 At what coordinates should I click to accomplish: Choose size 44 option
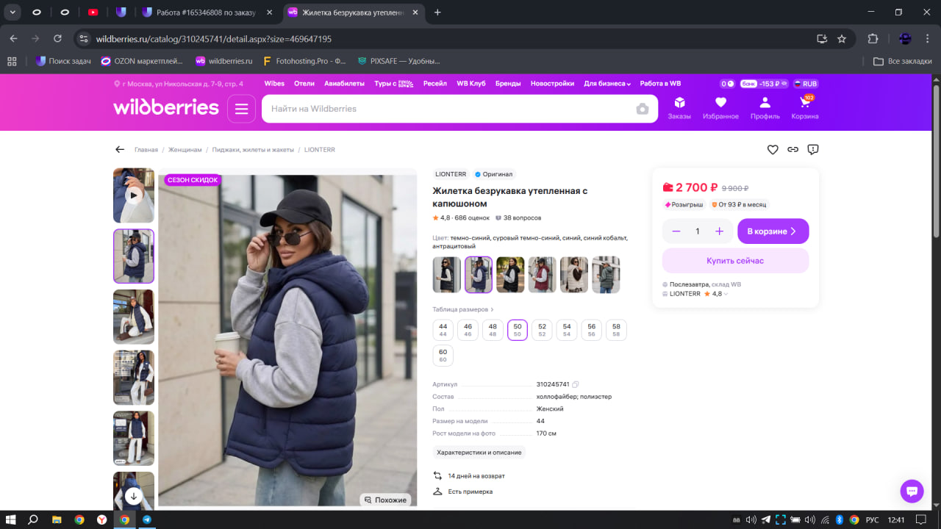coord(443,330)
